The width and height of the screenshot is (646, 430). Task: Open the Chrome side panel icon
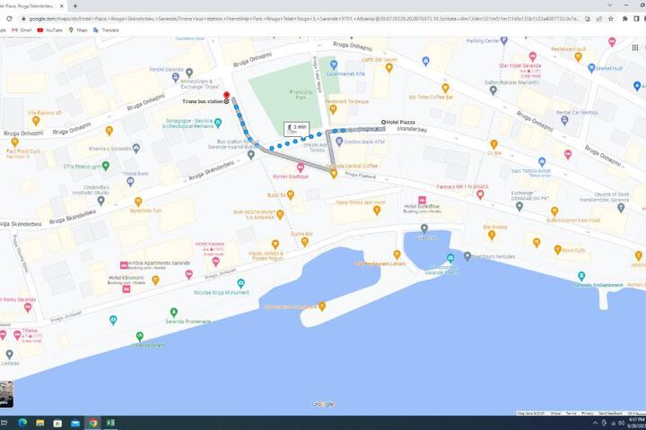pos(636,19)
